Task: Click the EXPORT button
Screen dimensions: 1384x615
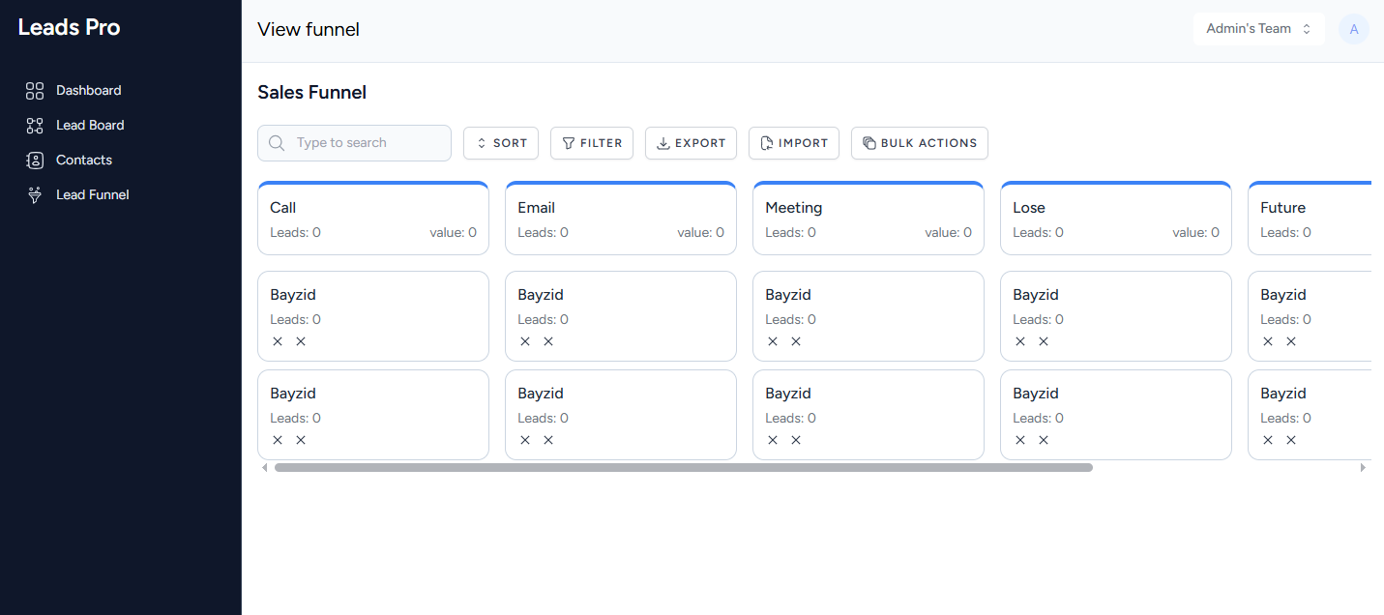Action: tap(692, 143)
